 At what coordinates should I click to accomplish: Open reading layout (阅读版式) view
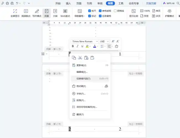click(x=26, y=13)
